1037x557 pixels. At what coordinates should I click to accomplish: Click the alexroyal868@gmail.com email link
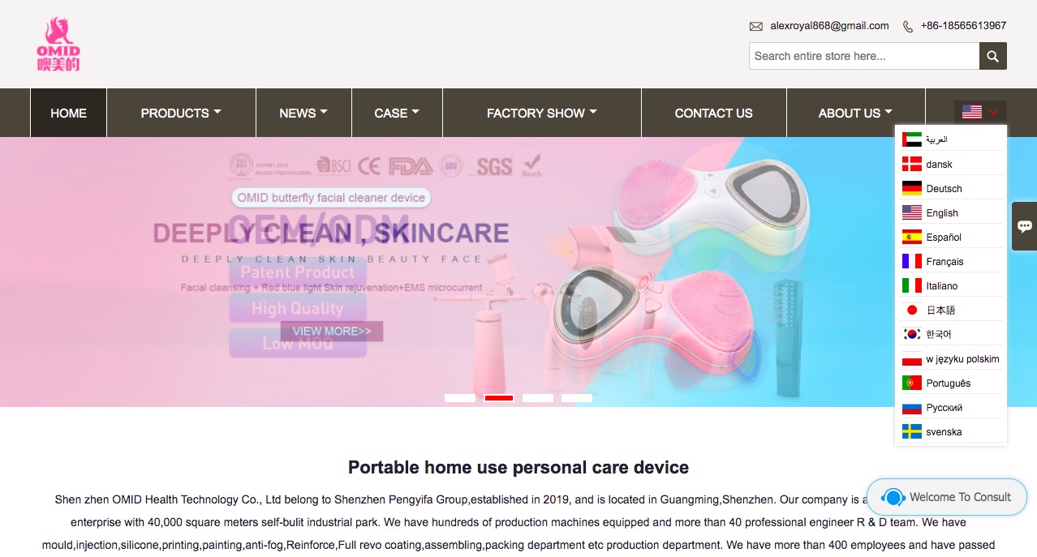829,26
